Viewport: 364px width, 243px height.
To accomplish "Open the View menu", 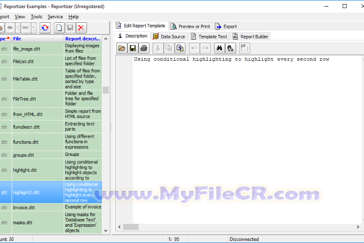I will 20,17.
